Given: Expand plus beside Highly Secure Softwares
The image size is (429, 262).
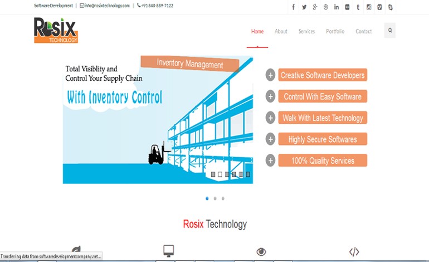Looking at the screenshot, I should pos(270,139).
